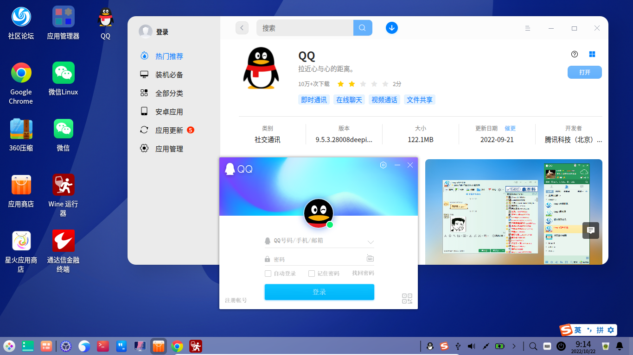Click the 打开 button to launch QQ
Screen dimensions: 633x355
pos(584,72)
